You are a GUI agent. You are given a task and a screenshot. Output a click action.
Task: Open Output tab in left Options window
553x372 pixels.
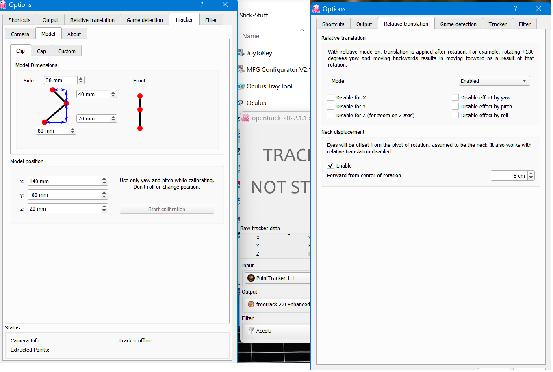coord(50,20)
